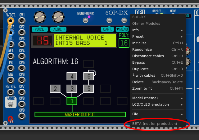The width and height of the screenshot is (199, 140).
Task: Choose Randomize from context menu
Action: (157, 49)
